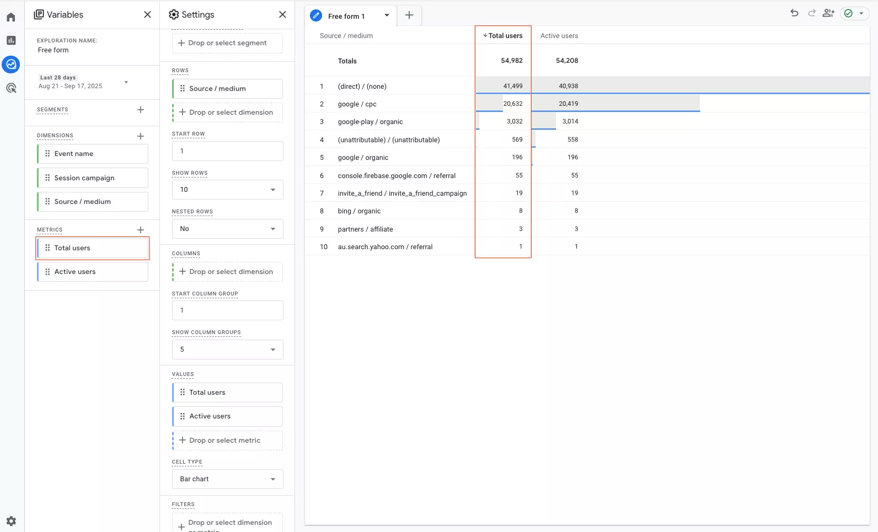The width and height of the screenshot is (878, 532).
Task: Add a new segment with plus icon
Action: pyautogui.click(x=141, y=110)
